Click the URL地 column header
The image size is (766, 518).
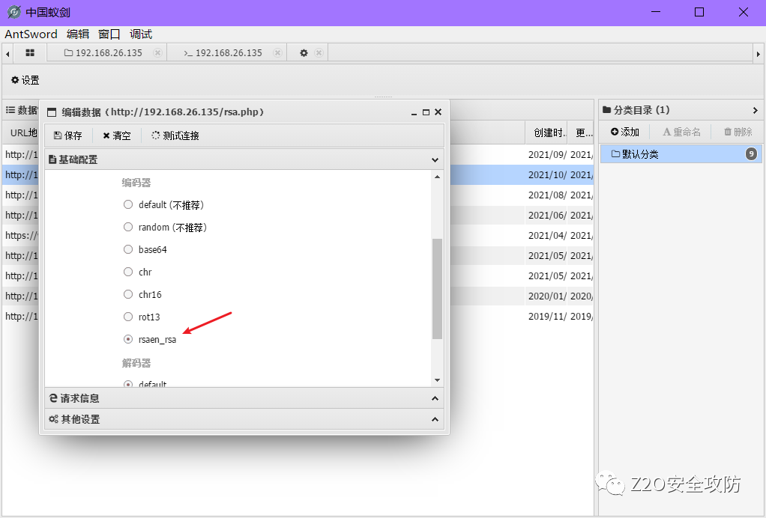(23, 132)
